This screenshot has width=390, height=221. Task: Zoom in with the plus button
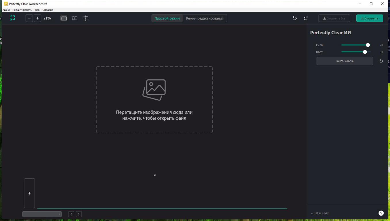pyautogui.click(x=38, y=18)
